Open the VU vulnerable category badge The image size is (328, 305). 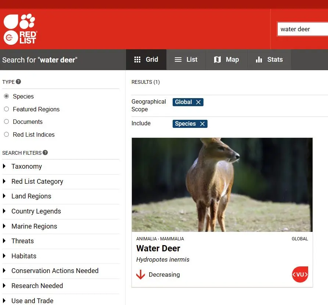[300, 274]
